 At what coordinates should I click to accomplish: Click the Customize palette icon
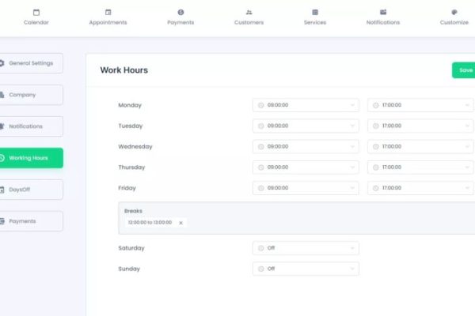pos(454,13)
